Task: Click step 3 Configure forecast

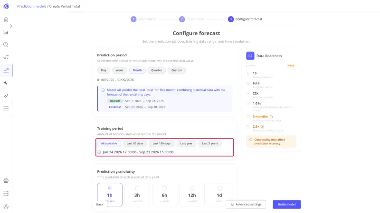Action: click(245, 19)
